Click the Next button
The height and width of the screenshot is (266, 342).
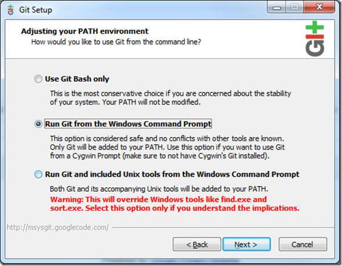(x=246, y=244)
